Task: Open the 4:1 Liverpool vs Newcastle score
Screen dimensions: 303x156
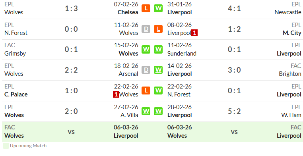Action: point(234,8)
